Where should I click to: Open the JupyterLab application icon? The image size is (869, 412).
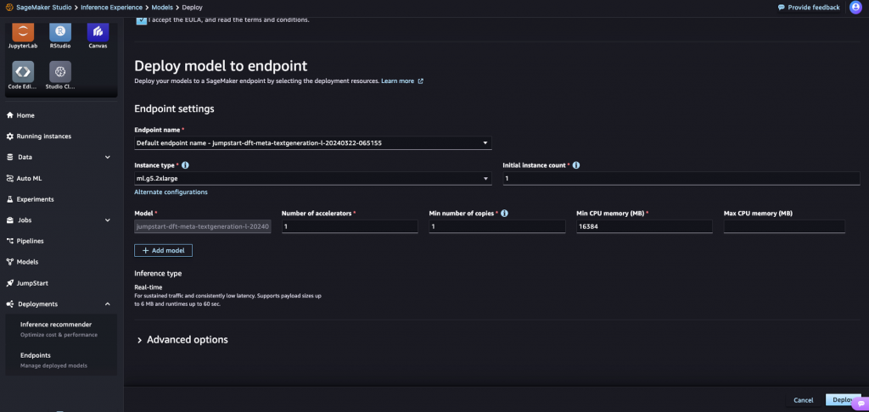pyautogui.click(x=23, y=31)
